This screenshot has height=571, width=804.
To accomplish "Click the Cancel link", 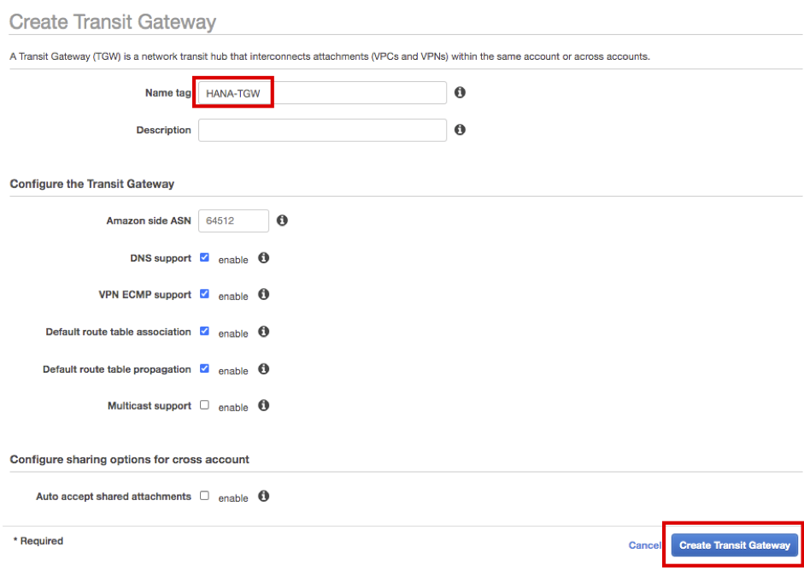I will [x=644, y=545].
